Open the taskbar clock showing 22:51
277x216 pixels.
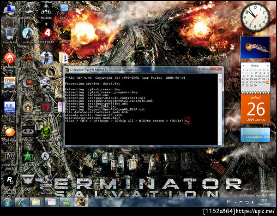coord(264,202)
